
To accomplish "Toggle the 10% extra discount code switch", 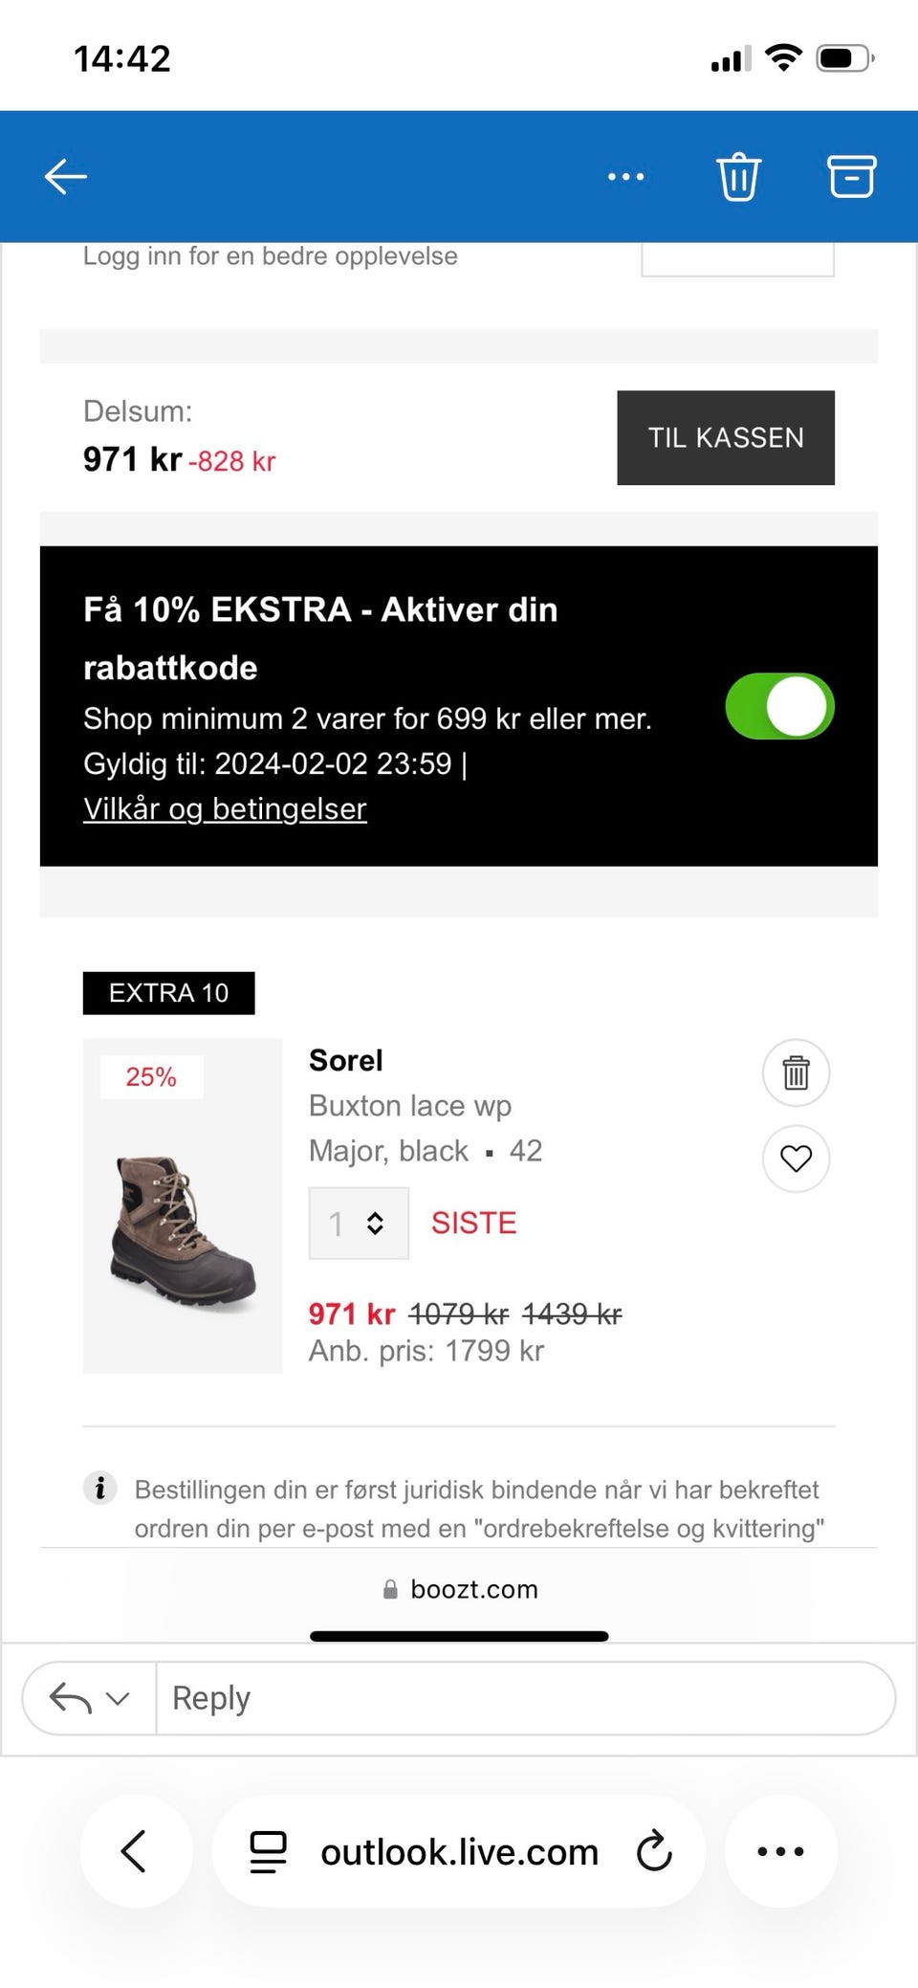I will [x=779, y=707].
